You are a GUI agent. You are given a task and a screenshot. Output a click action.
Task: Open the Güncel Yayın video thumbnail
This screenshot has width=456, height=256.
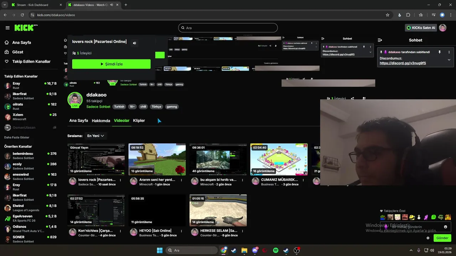96,159
